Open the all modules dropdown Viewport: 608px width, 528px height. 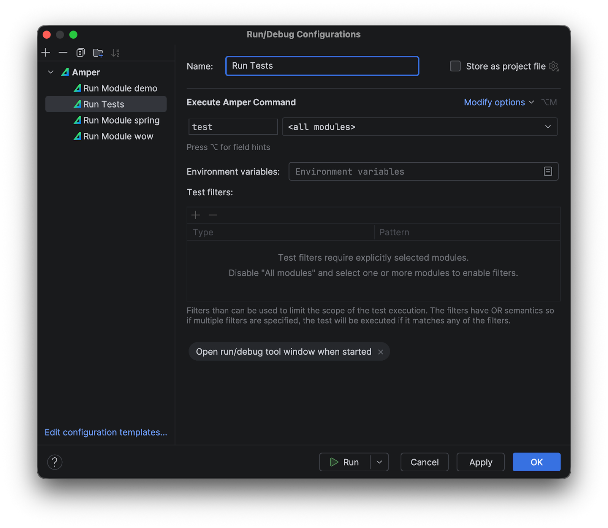[x=420, y=127]
